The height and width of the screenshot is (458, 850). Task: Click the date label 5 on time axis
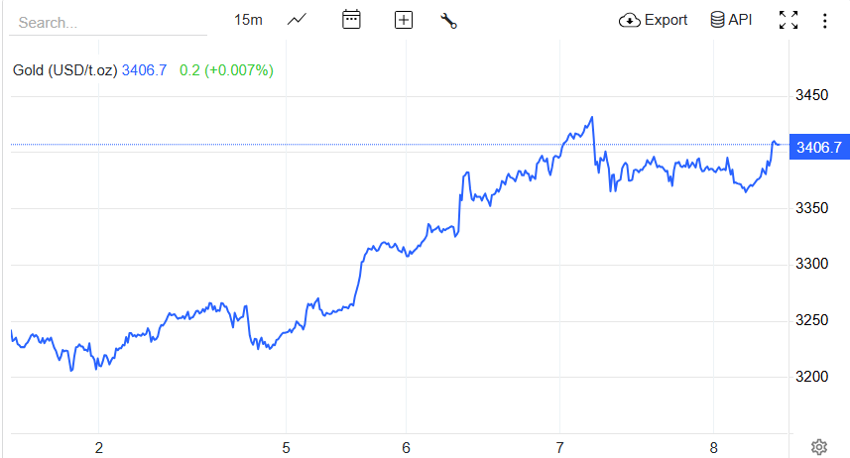click(x=286, y=447)
